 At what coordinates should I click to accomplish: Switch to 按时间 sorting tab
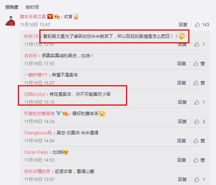tap(32, 7)
